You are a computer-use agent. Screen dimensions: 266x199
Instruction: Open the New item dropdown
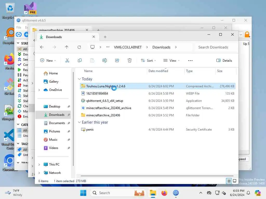[48, 60]
